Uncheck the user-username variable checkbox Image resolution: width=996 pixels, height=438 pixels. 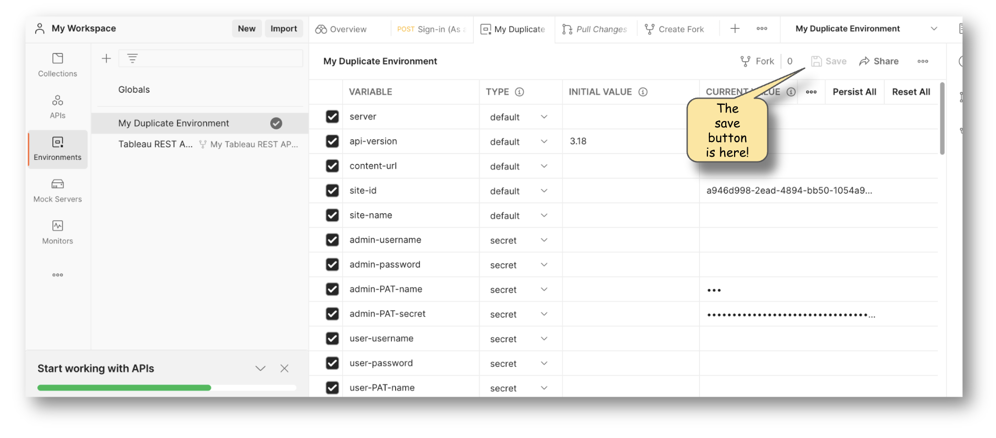pos(332,338)
